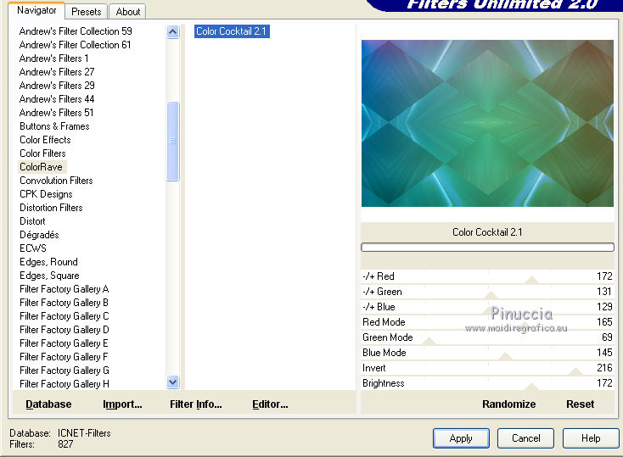Click the Green Mode slider handle
The height and width of the screenshot is (457, 623).
pos(429,341)
